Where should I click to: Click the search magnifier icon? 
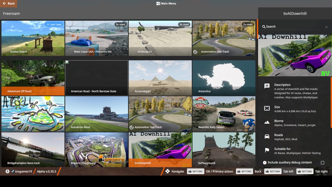tap(264, 26)
